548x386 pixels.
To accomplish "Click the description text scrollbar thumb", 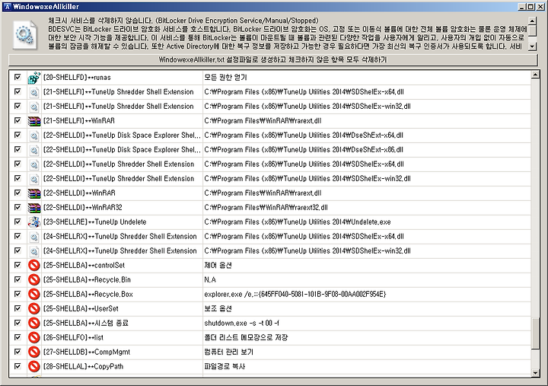I will [532, 30].
